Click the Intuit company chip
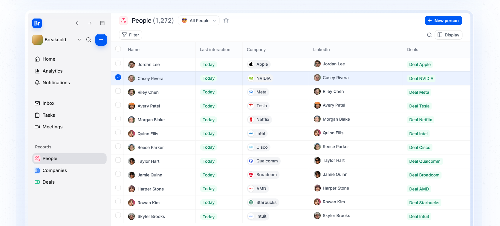 258,216
